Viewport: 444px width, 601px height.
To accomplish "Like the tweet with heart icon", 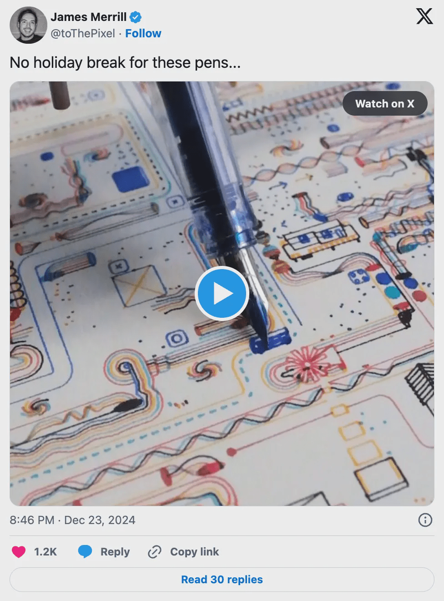I will click(x=19, y=552).
